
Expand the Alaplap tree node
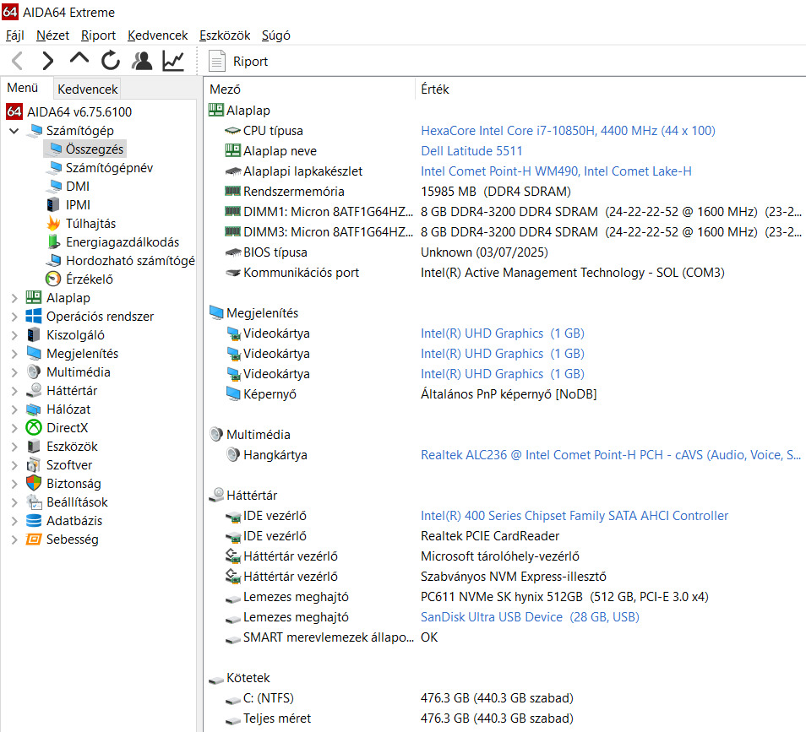point(14,298)
